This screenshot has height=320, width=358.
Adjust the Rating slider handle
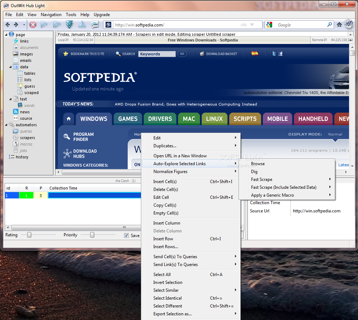(x=29, y=235)
